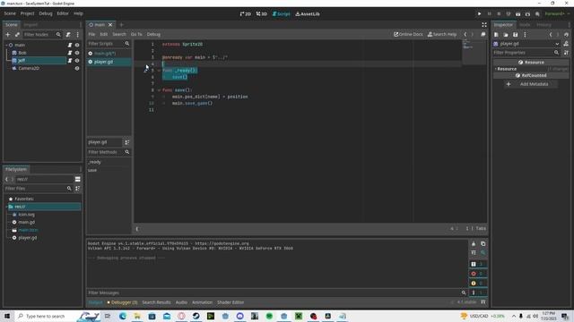
Task: Open the Project menu
Action: [x=27, y=13]
